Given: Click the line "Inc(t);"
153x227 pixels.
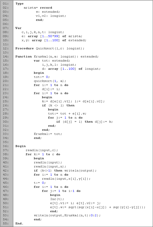Looking at the screenshot, I should pyautogui.click(x=57, y=199).
